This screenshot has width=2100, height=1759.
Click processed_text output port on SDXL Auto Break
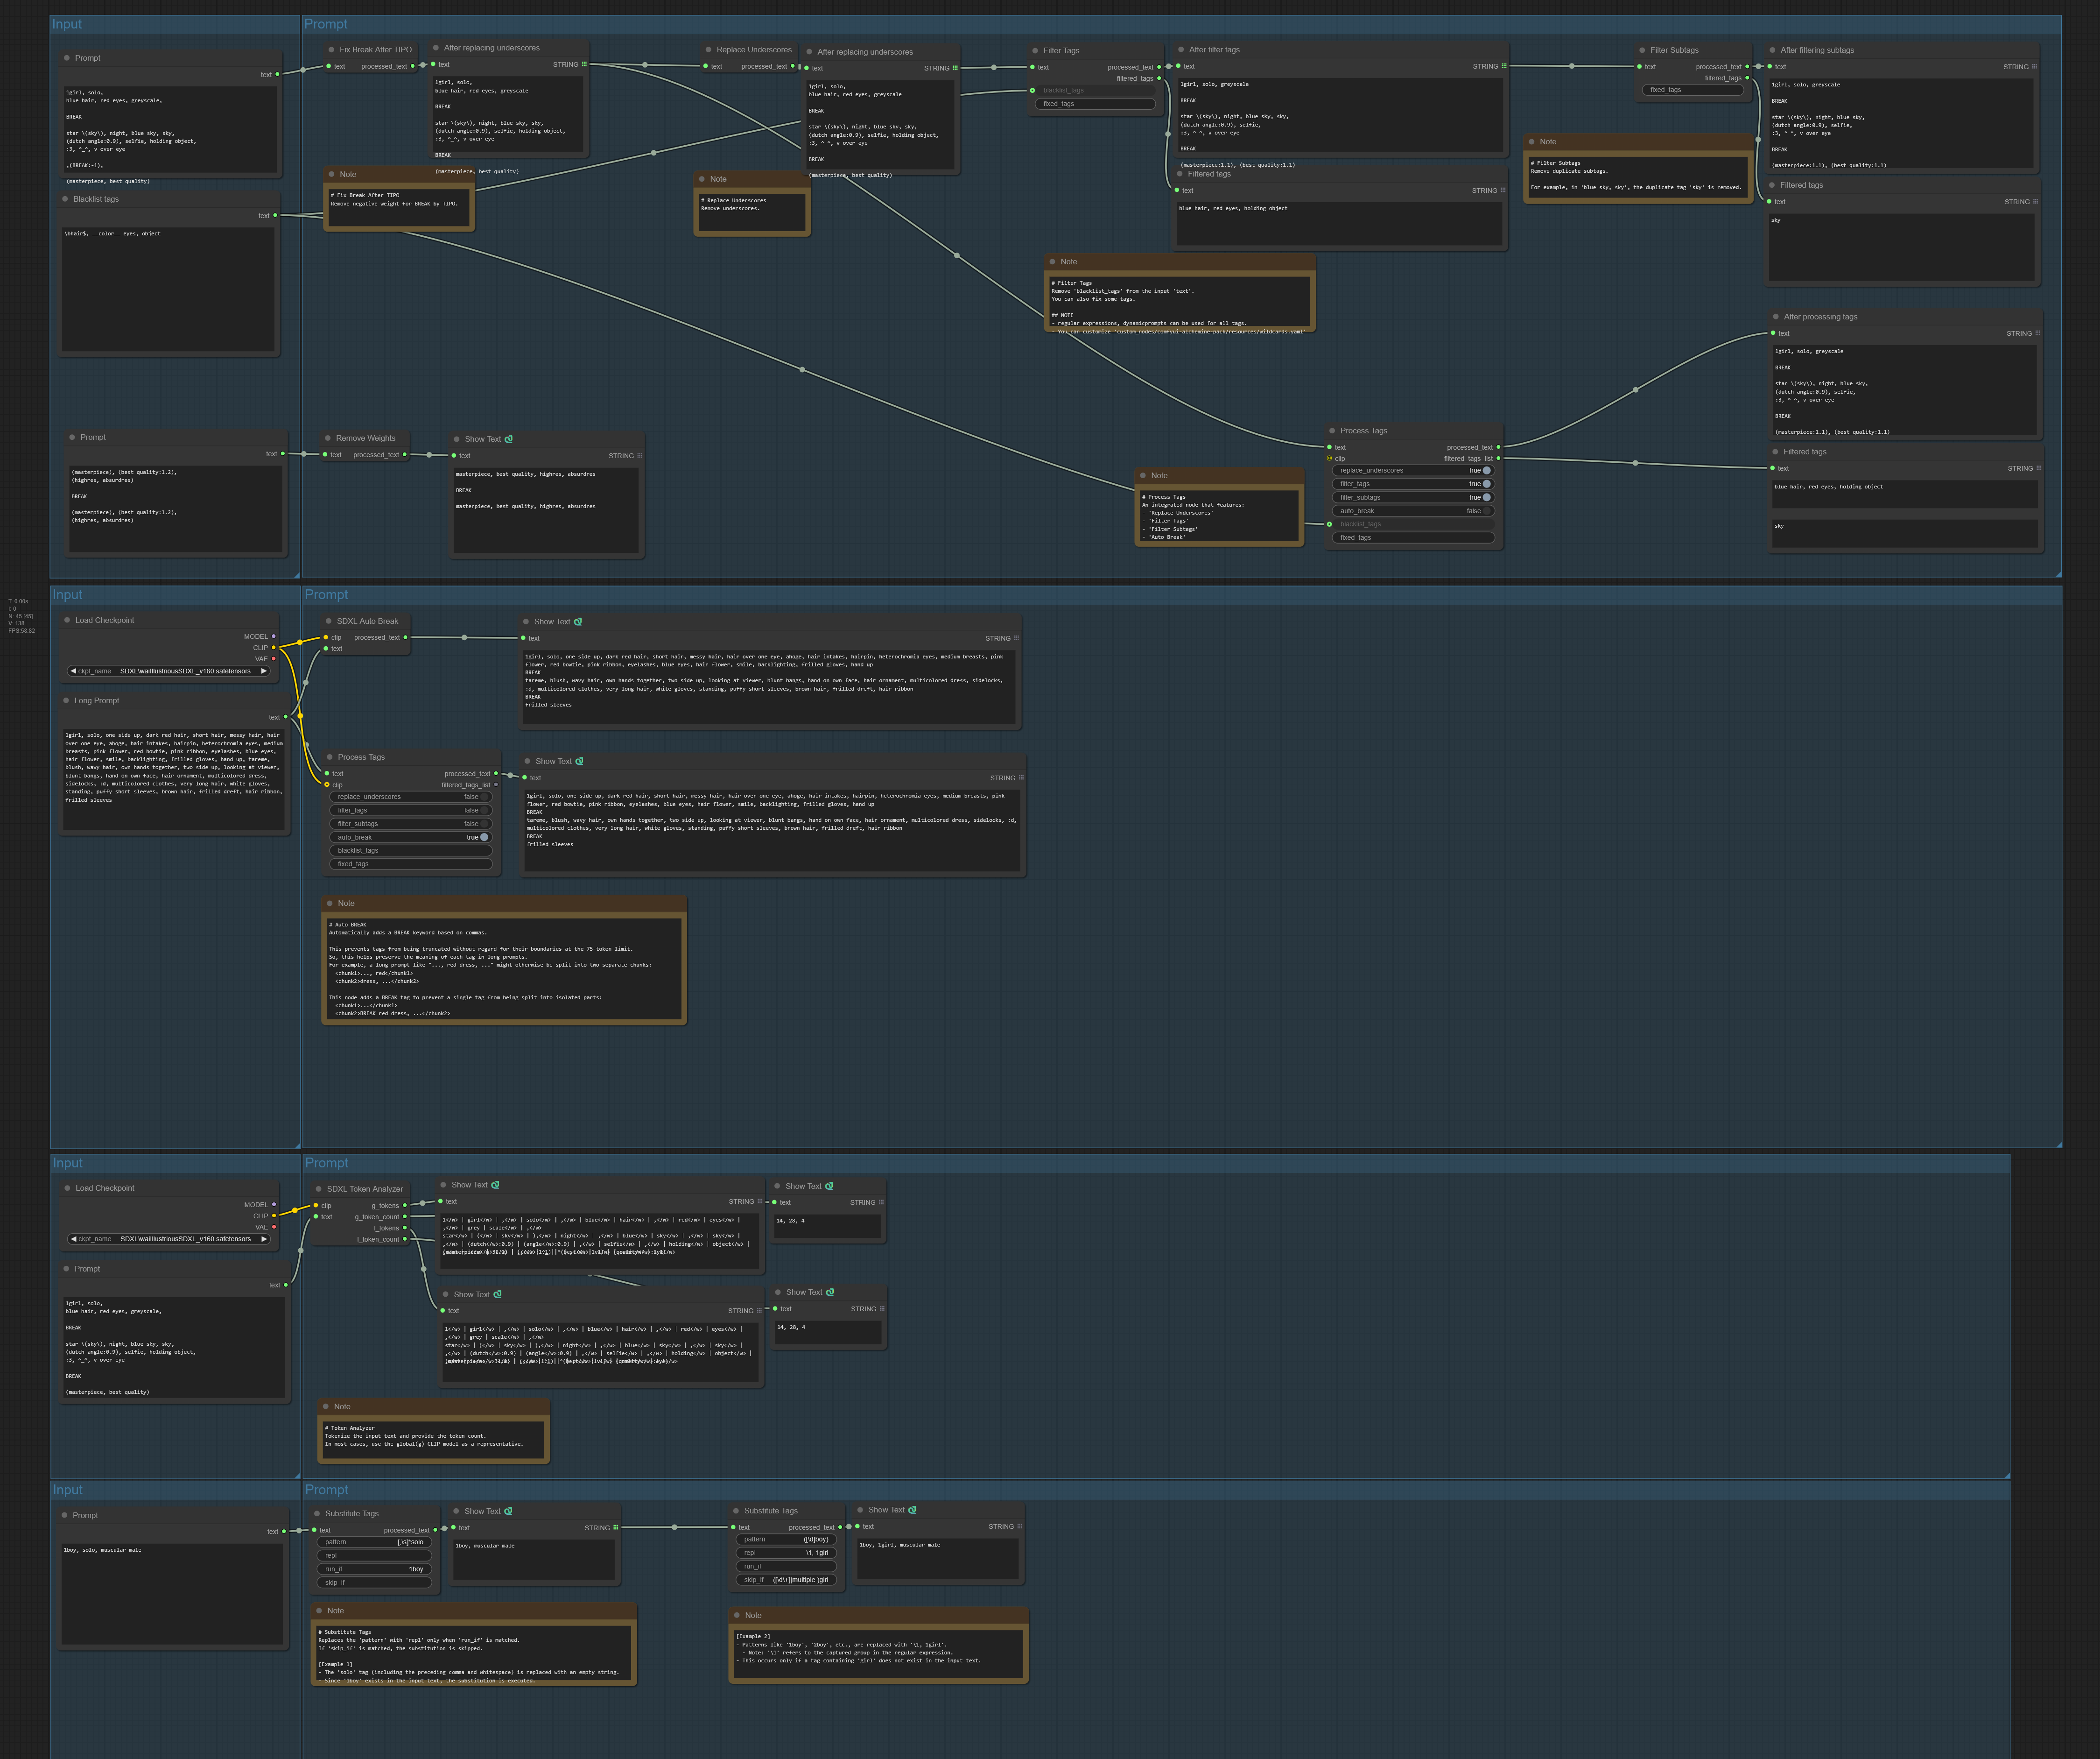pos(406,637)
